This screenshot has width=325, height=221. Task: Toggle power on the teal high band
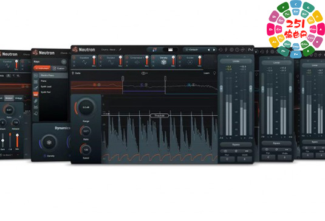pyautogui.click(x=189, y=85)
